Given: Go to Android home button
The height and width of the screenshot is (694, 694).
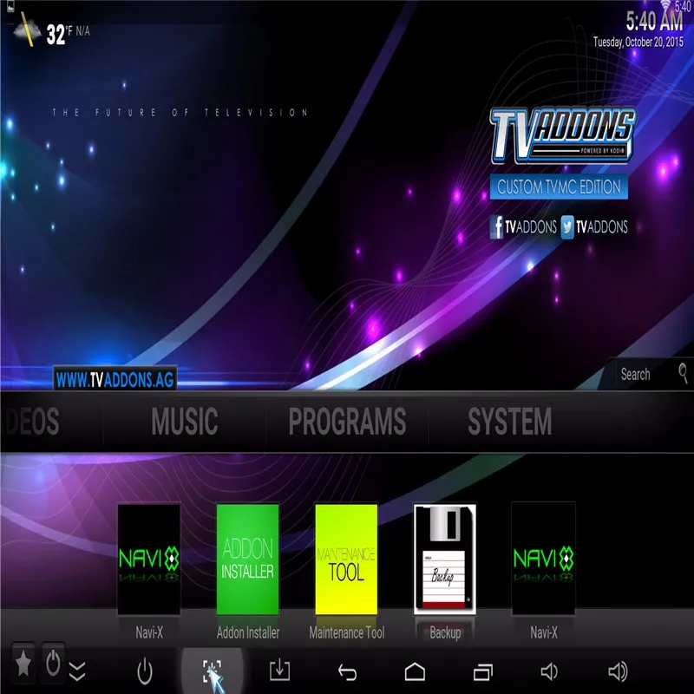Looking at the screenshot, I should pos(415,671).
